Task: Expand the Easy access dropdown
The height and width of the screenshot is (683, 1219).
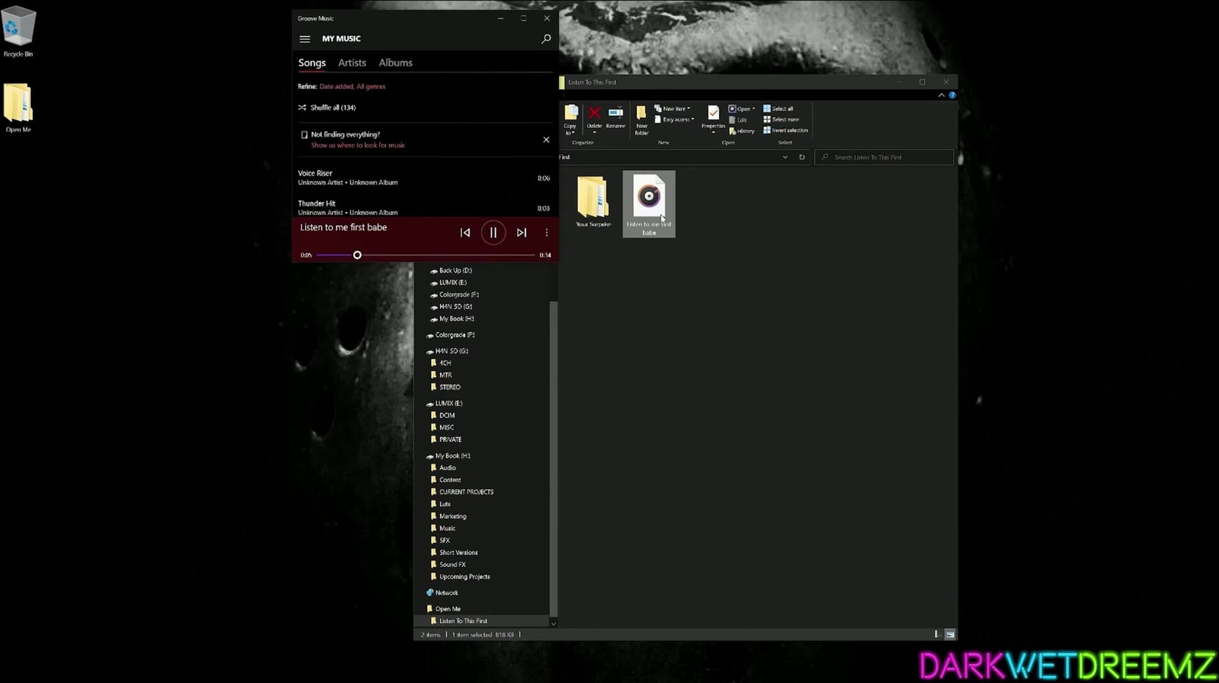Action: 675,120
